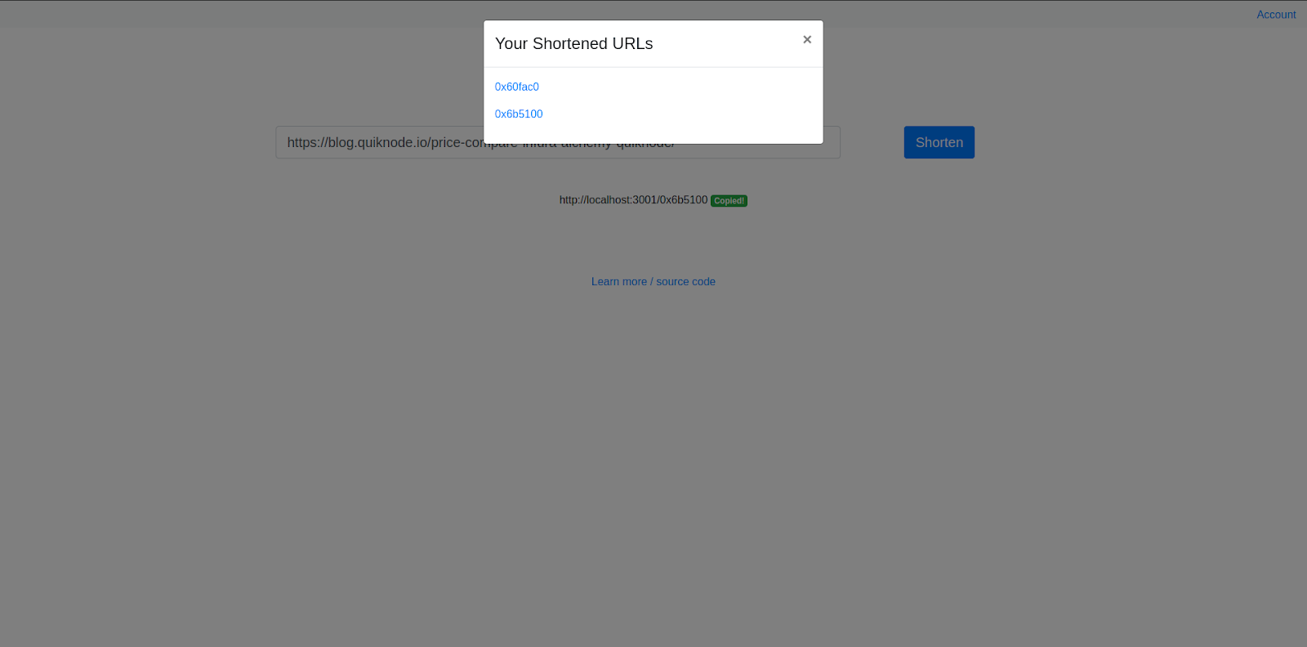Viewport: 1307px width, 647px height.
Task: Click the http://localhost:3001/0x6b5100 result text
Action: coord(633,200)
